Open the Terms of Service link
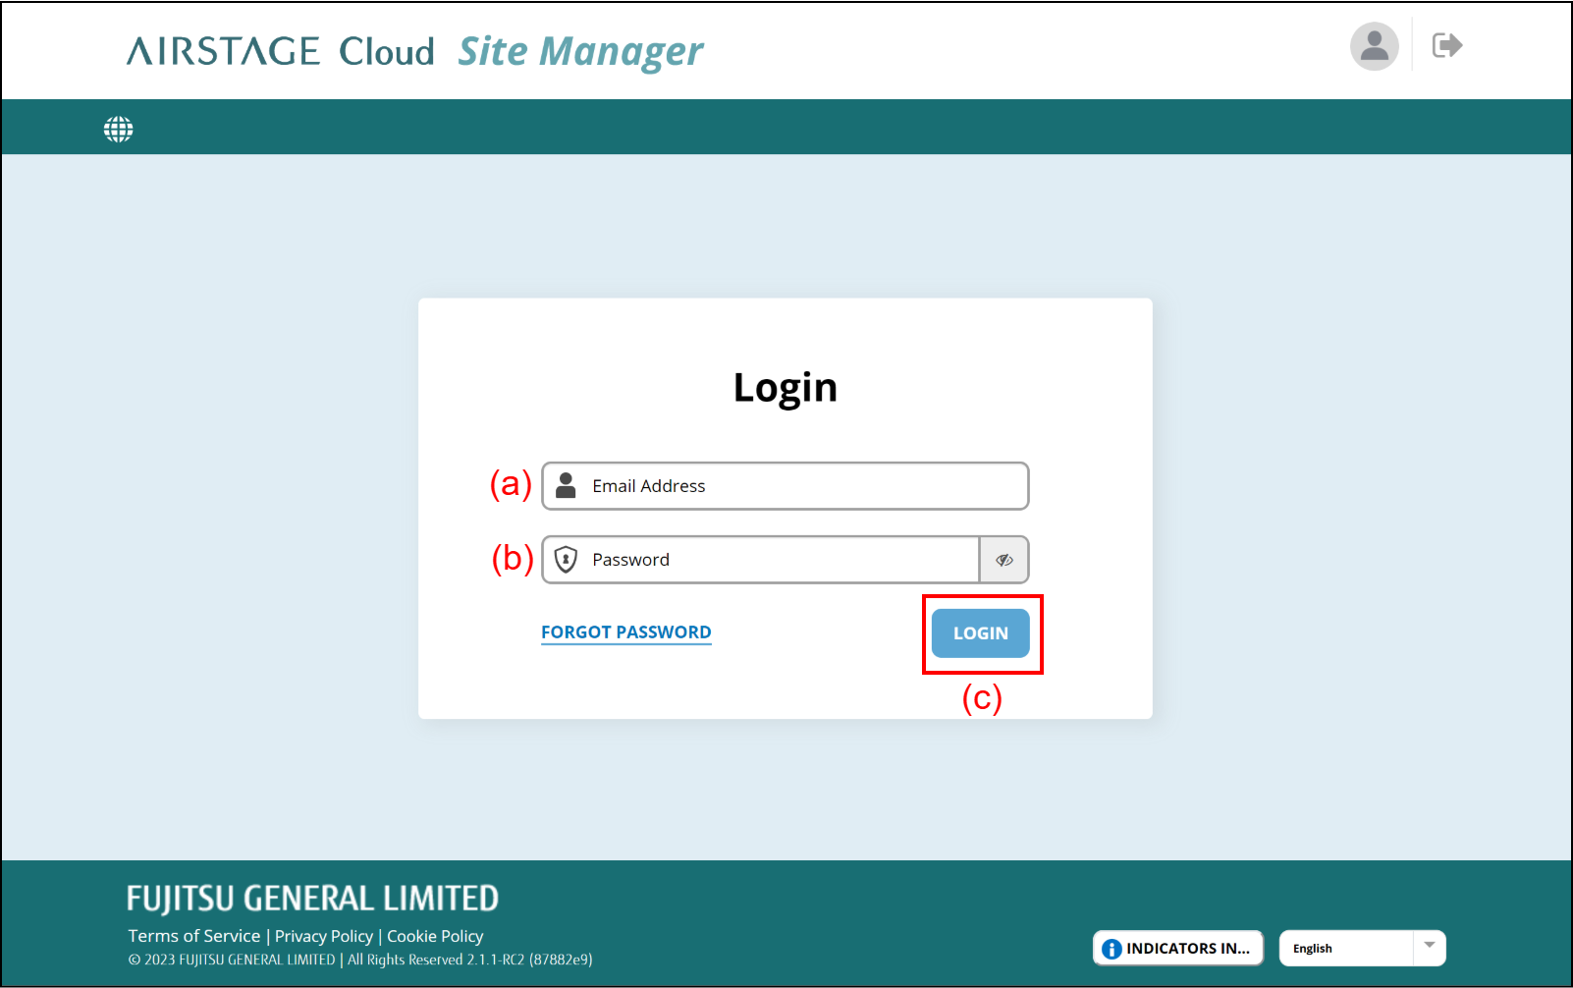This screenshot has width=1573, height=988. (x=194, y=936)
